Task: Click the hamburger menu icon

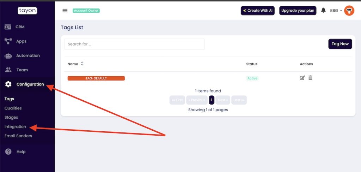Action: click(x=65, y=11)
